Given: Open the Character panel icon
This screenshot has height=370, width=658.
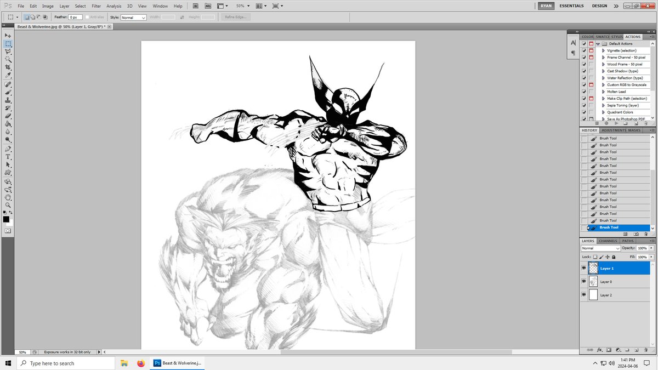Looking at the screenshot, I should [572, 42].
